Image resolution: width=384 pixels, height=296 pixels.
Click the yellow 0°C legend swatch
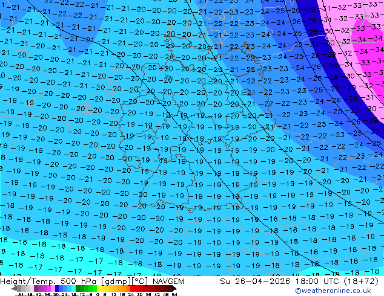pos(99,288)
